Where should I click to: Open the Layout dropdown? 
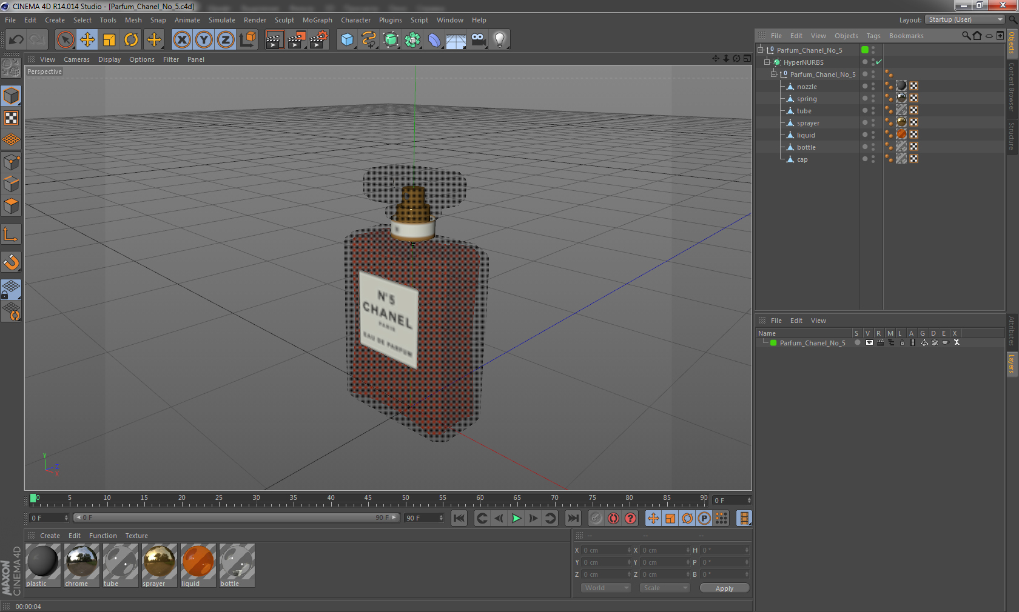click(x=965, y=19)
